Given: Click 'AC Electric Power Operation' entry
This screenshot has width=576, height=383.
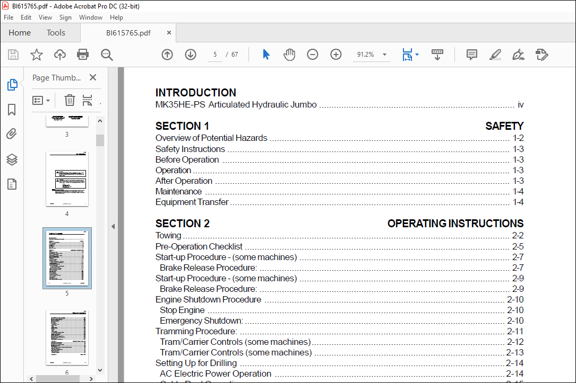Looking at the screenshot, I should (x=342, y=374).
